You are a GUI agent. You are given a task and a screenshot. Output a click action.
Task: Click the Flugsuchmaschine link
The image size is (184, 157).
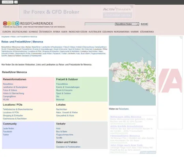tap(65, 135)
